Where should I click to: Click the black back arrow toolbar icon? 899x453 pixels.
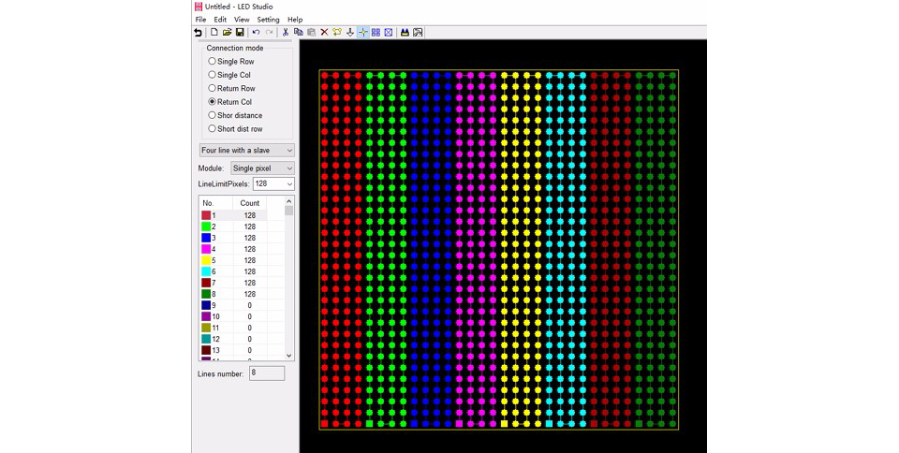point(198,33)
